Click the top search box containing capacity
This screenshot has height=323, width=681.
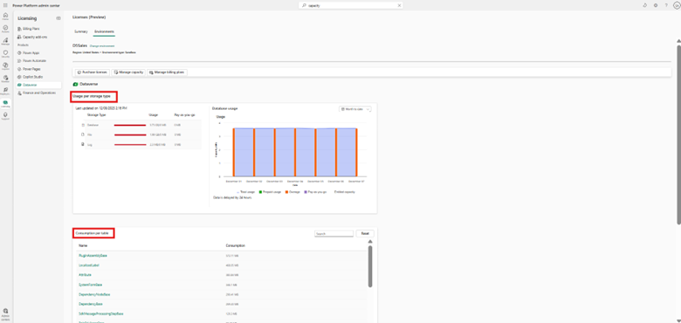coord(350,5)
